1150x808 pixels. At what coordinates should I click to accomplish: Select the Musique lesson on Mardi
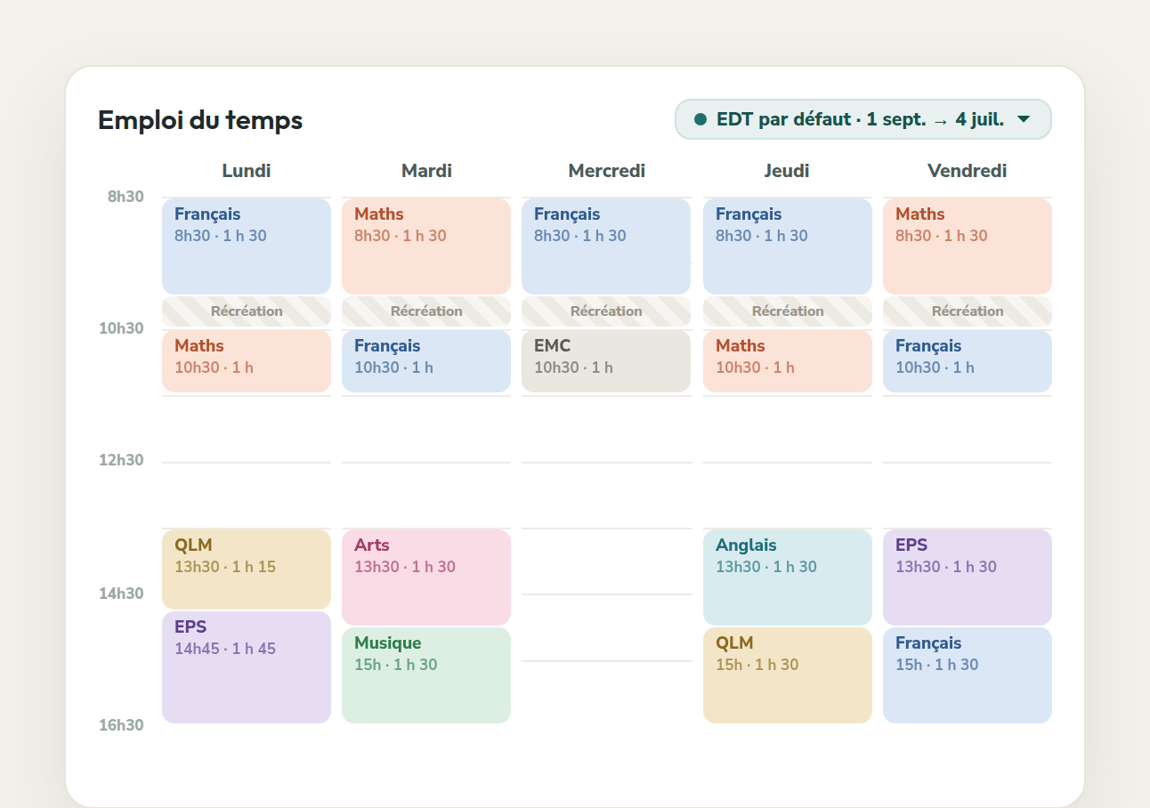426,675
